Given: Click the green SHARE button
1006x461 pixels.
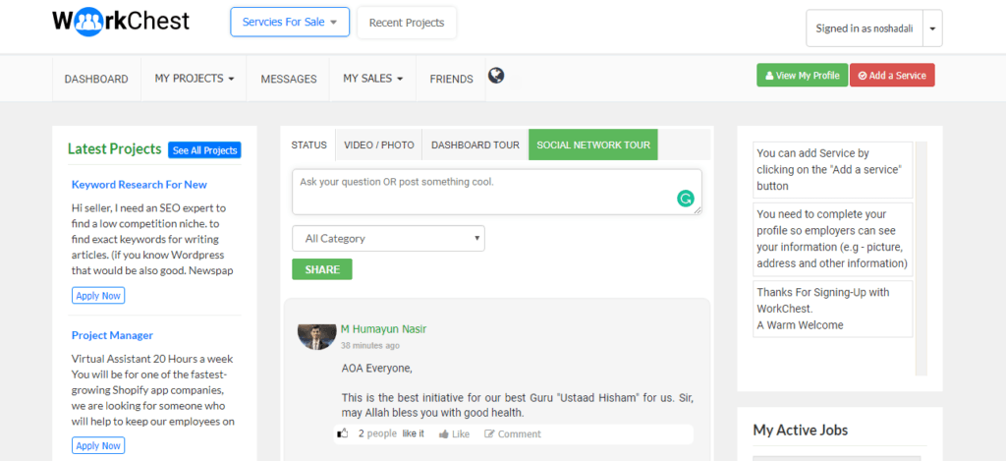Looking at the screenshot, I should [x=322, y=269].
